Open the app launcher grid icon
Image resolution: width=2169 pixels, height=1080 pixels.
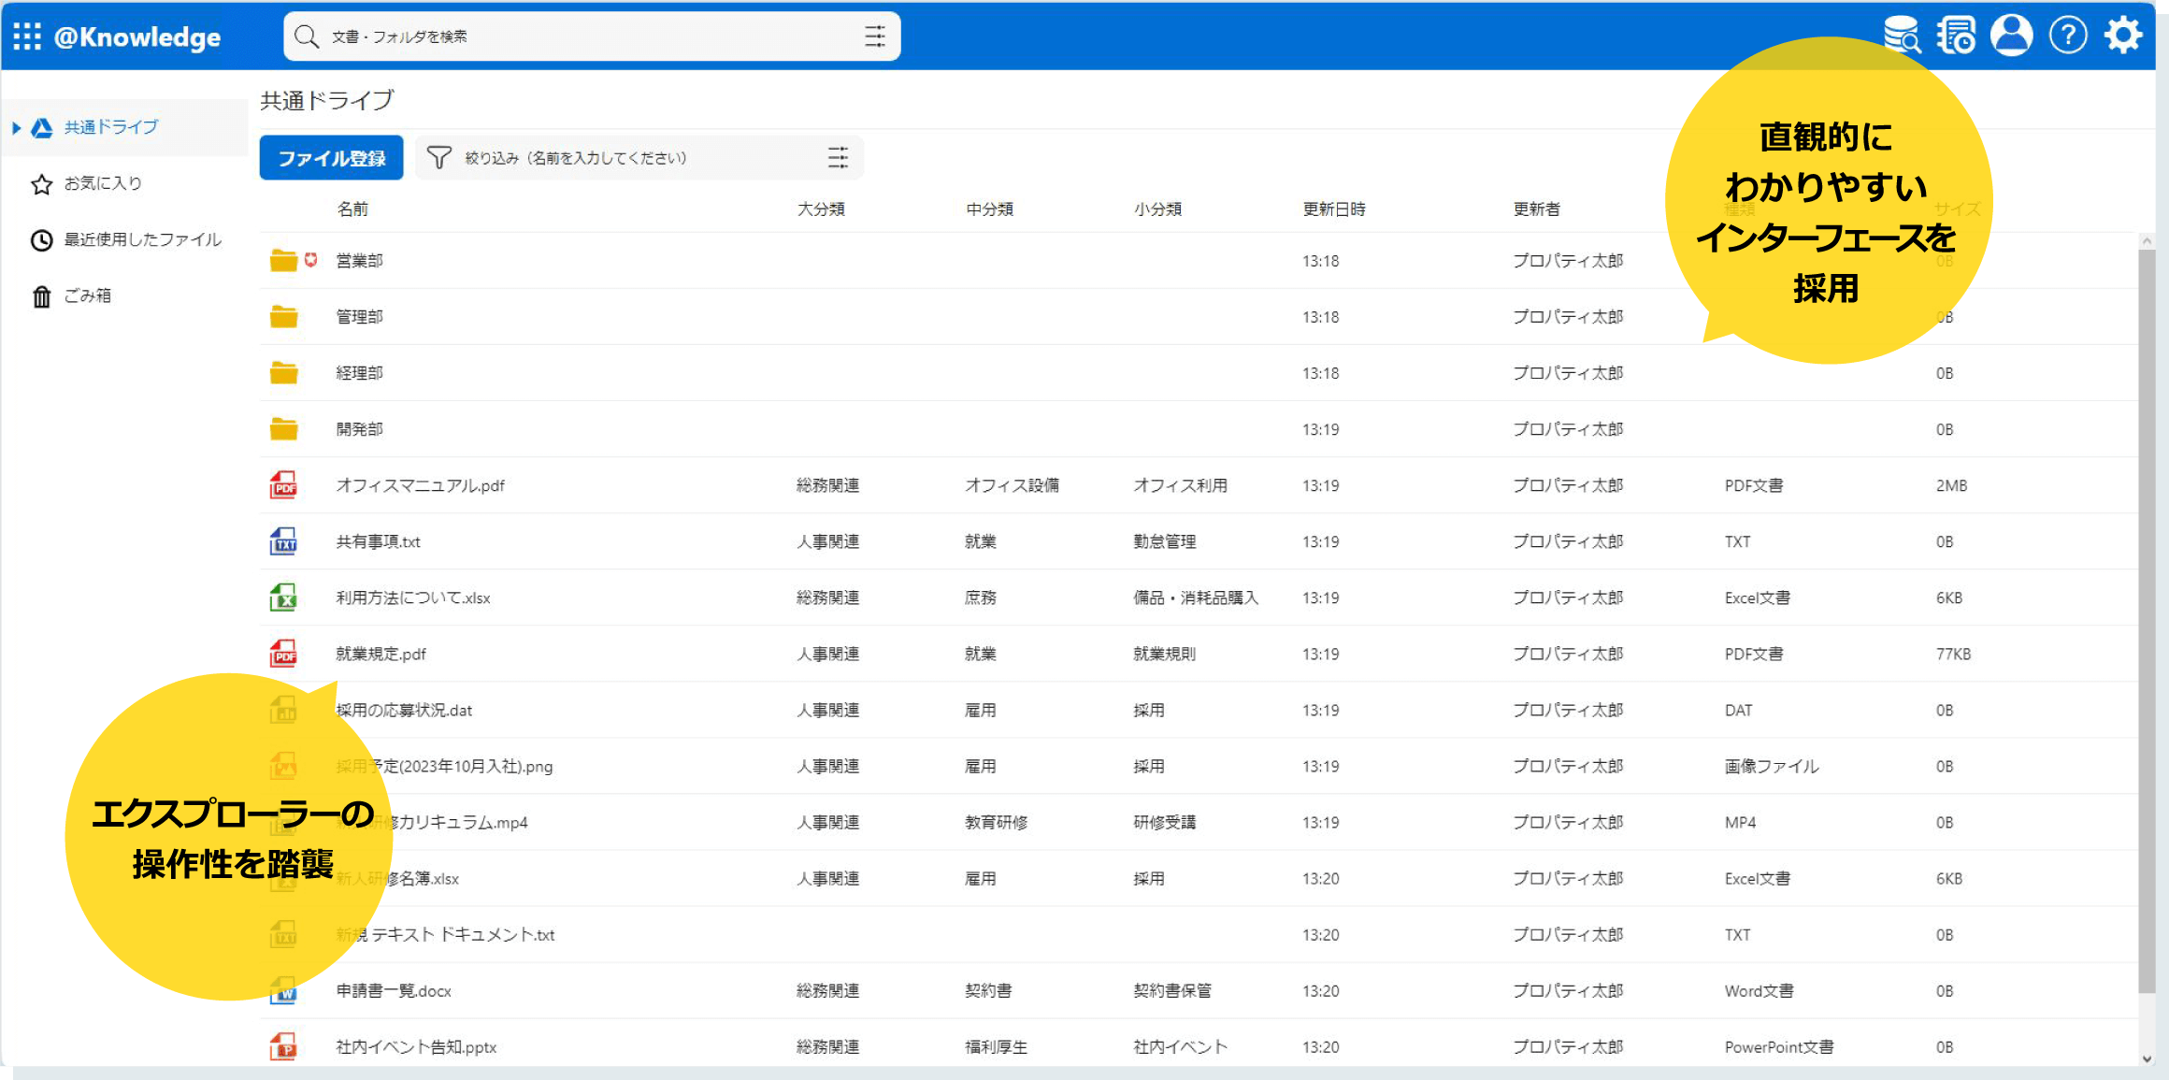pyautogui.click(x=27, y=36)
